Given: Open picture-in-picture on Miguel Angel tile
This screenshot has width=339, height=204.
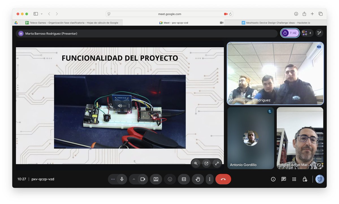Looking at the screenshot, I should (x=319, y=165).
